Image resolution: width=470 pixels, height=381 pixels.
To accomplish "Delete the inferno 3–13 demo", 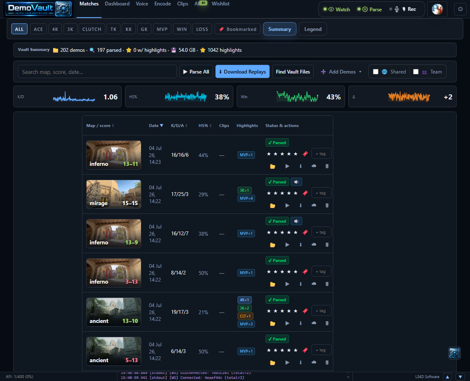I will 327,284.
